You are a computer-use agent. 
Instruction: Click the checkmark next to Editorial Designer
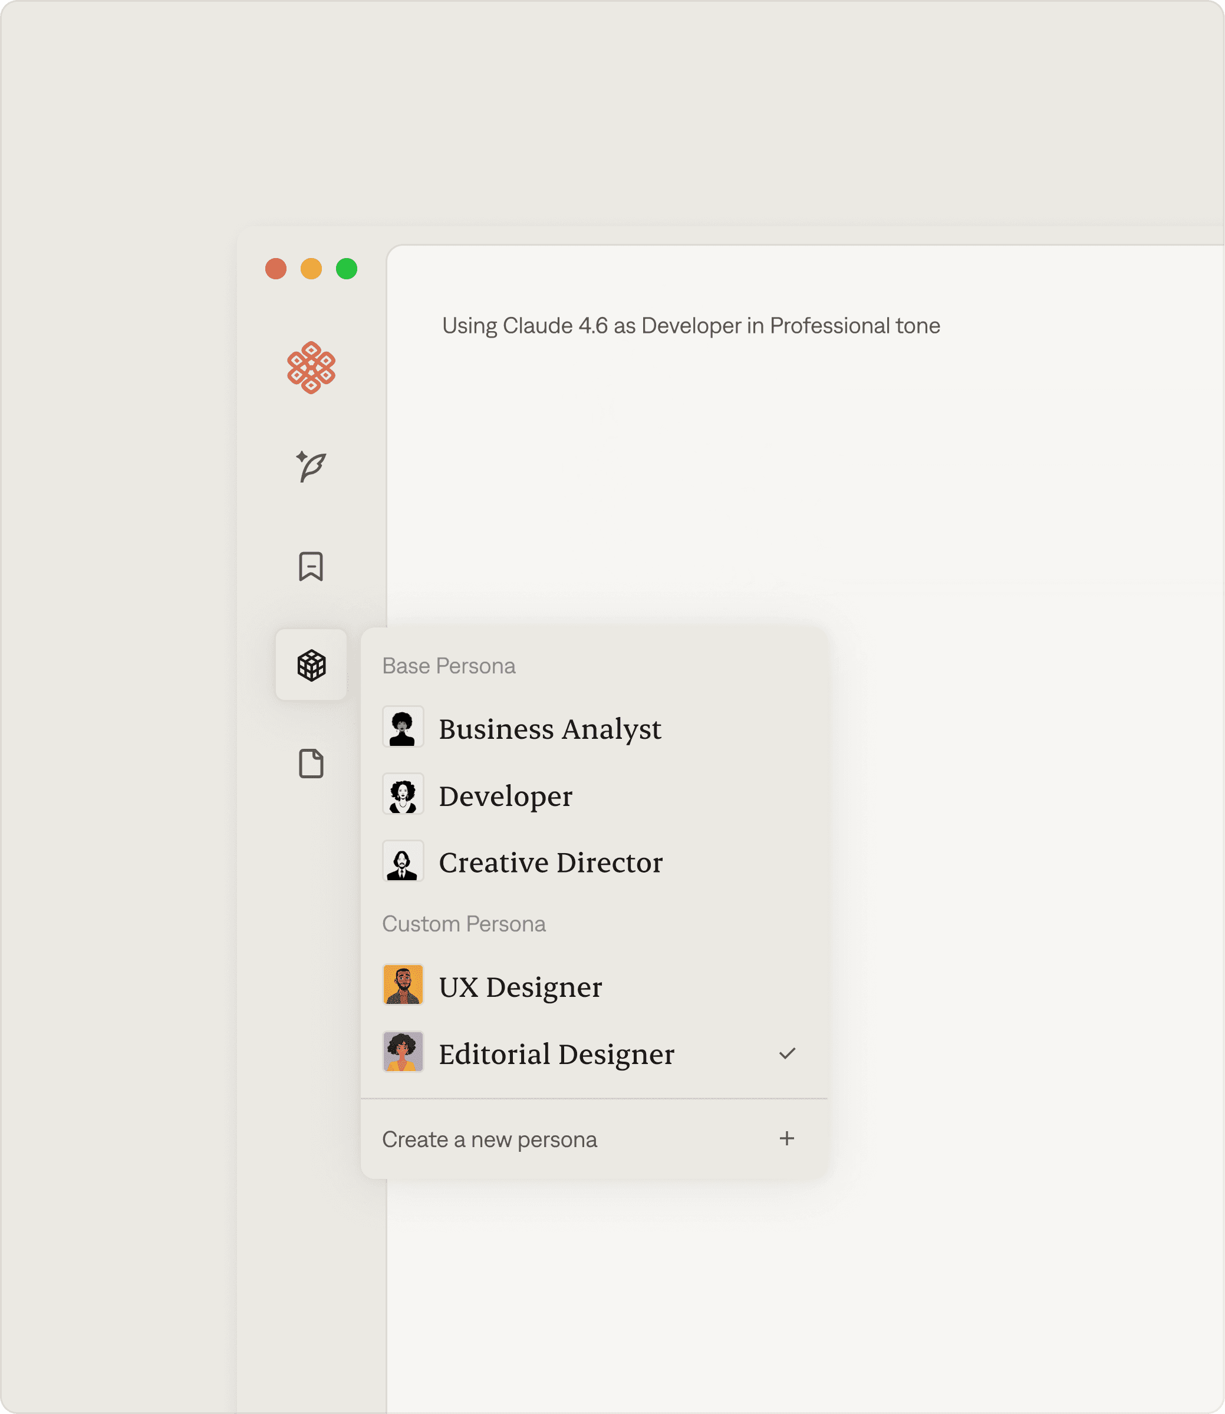[787, 1053]
